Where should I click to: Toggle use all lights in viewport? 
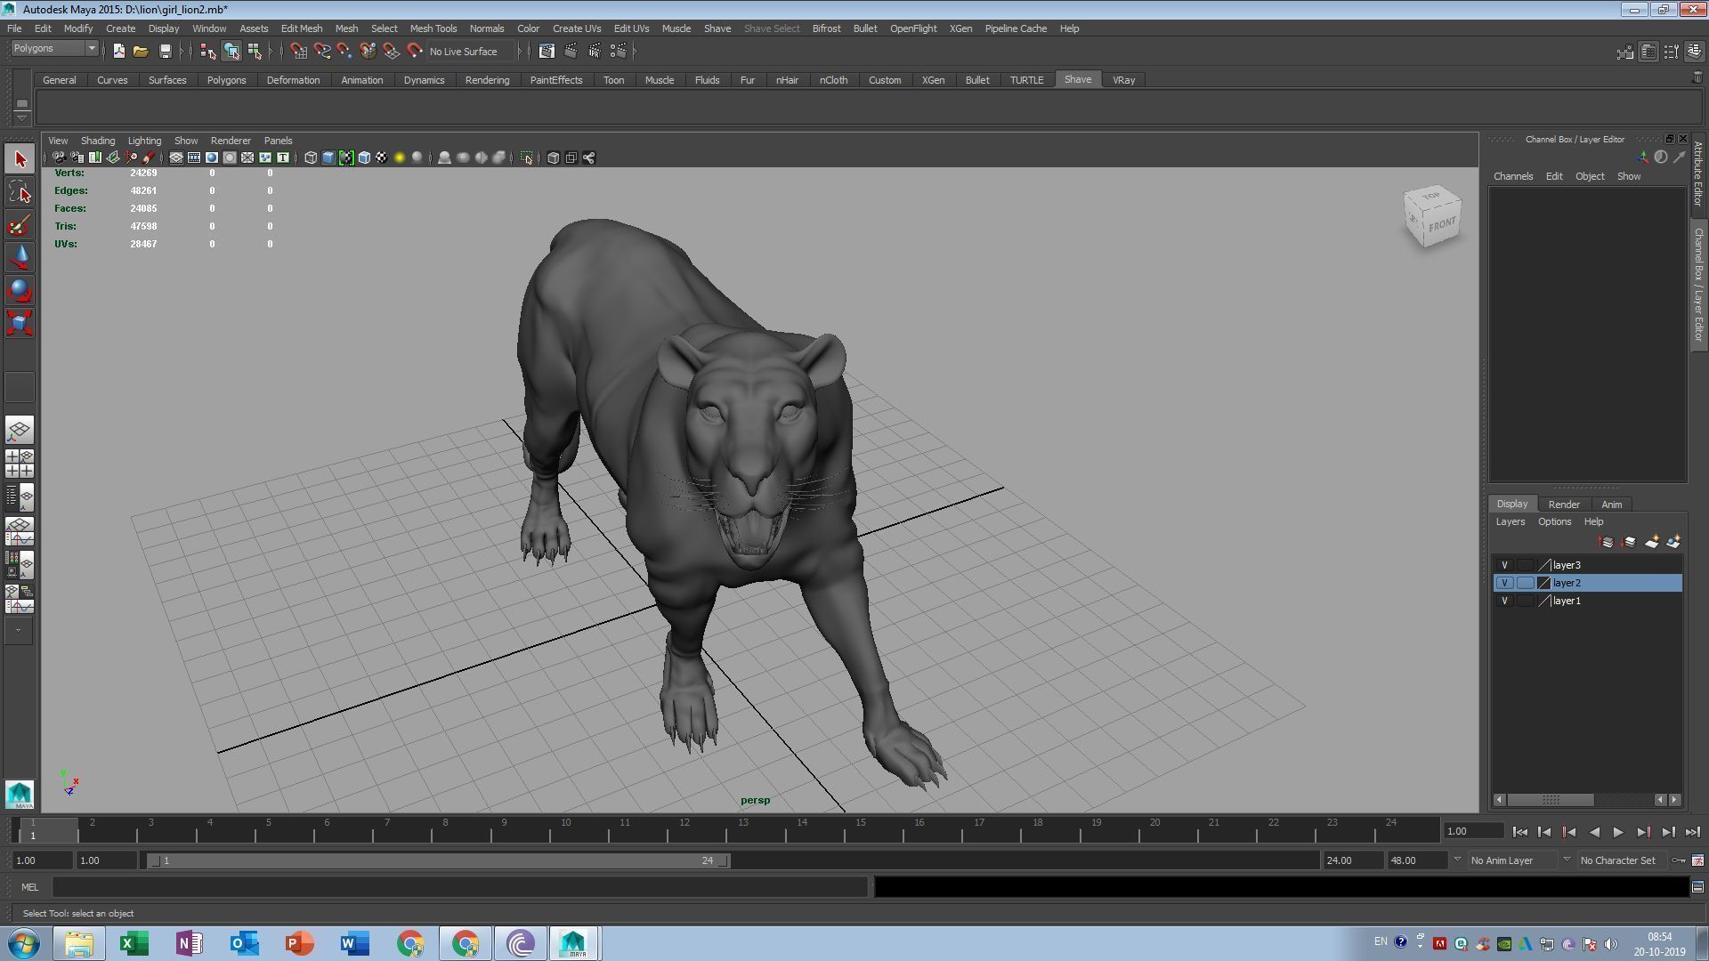click(400, 158)
